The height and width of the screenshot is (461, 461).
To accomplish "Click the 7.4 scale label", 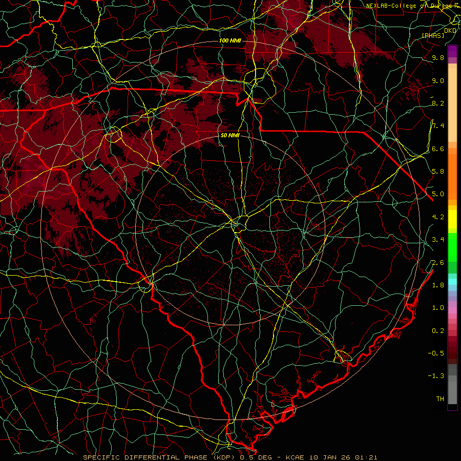I will pos(438,126).
